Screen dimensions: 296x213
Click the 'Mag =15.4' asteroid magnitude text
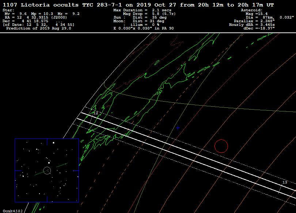tap(257, 14)
